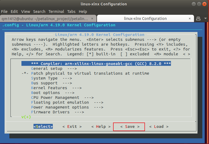The image size is (209, 144).
Task: Open the Search menu
Action: [x=39, y=12]
